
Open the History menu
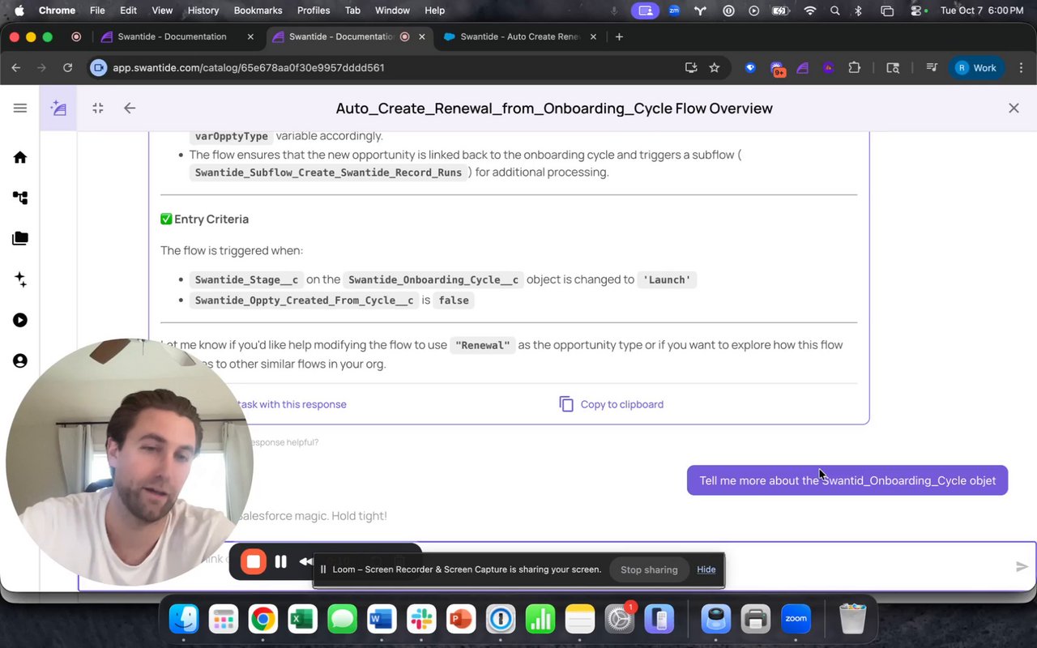tap(203, 11)
